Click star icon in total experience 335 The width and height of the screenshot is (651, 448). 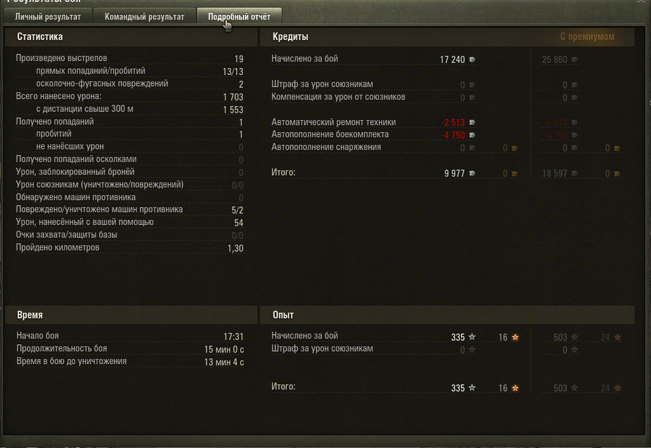tap(472, 388)
